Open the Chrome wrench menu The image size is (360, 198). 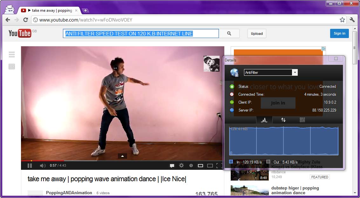point(352,20)
